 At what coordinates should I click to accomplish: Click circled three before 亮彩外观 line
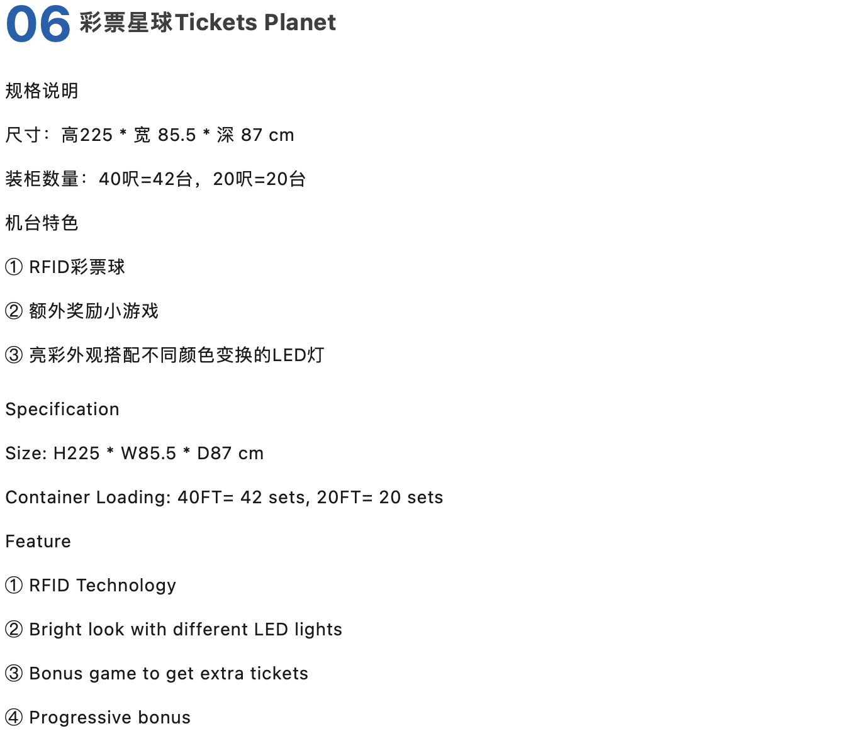click(x=14, y=355)
